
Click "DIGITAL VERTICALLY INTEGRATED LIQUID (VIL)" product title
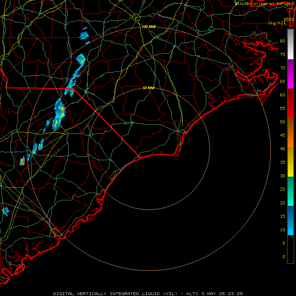[115, 294]
